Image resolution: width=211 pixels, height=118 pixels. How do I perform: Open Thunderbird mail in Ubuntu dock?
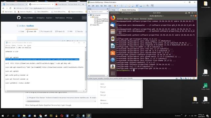point(113,25)
